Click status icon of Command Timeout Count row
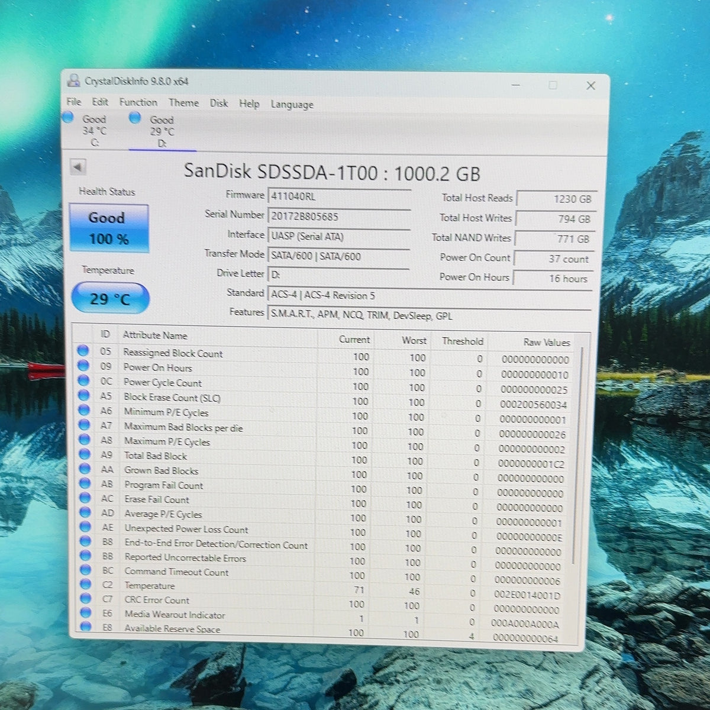This screenshot has height=710, width=710. click(85, 570)
